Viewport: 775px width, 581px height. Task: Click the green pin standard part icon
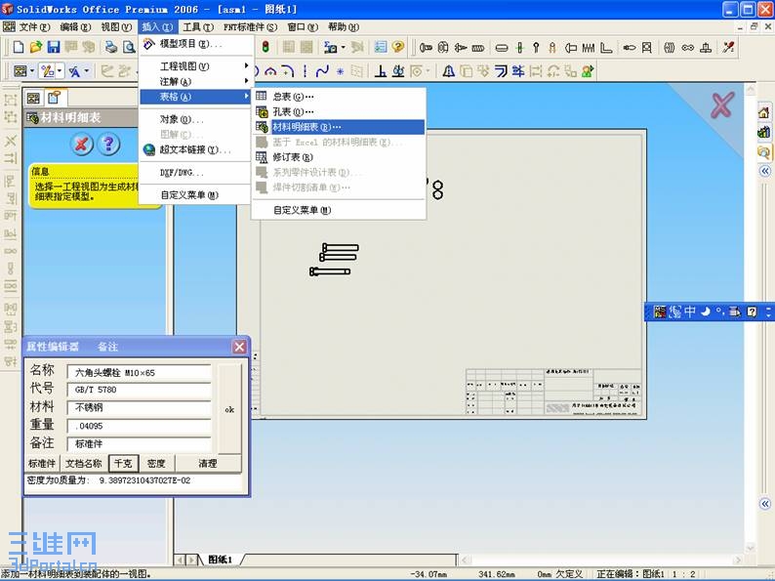pos(519,48)
